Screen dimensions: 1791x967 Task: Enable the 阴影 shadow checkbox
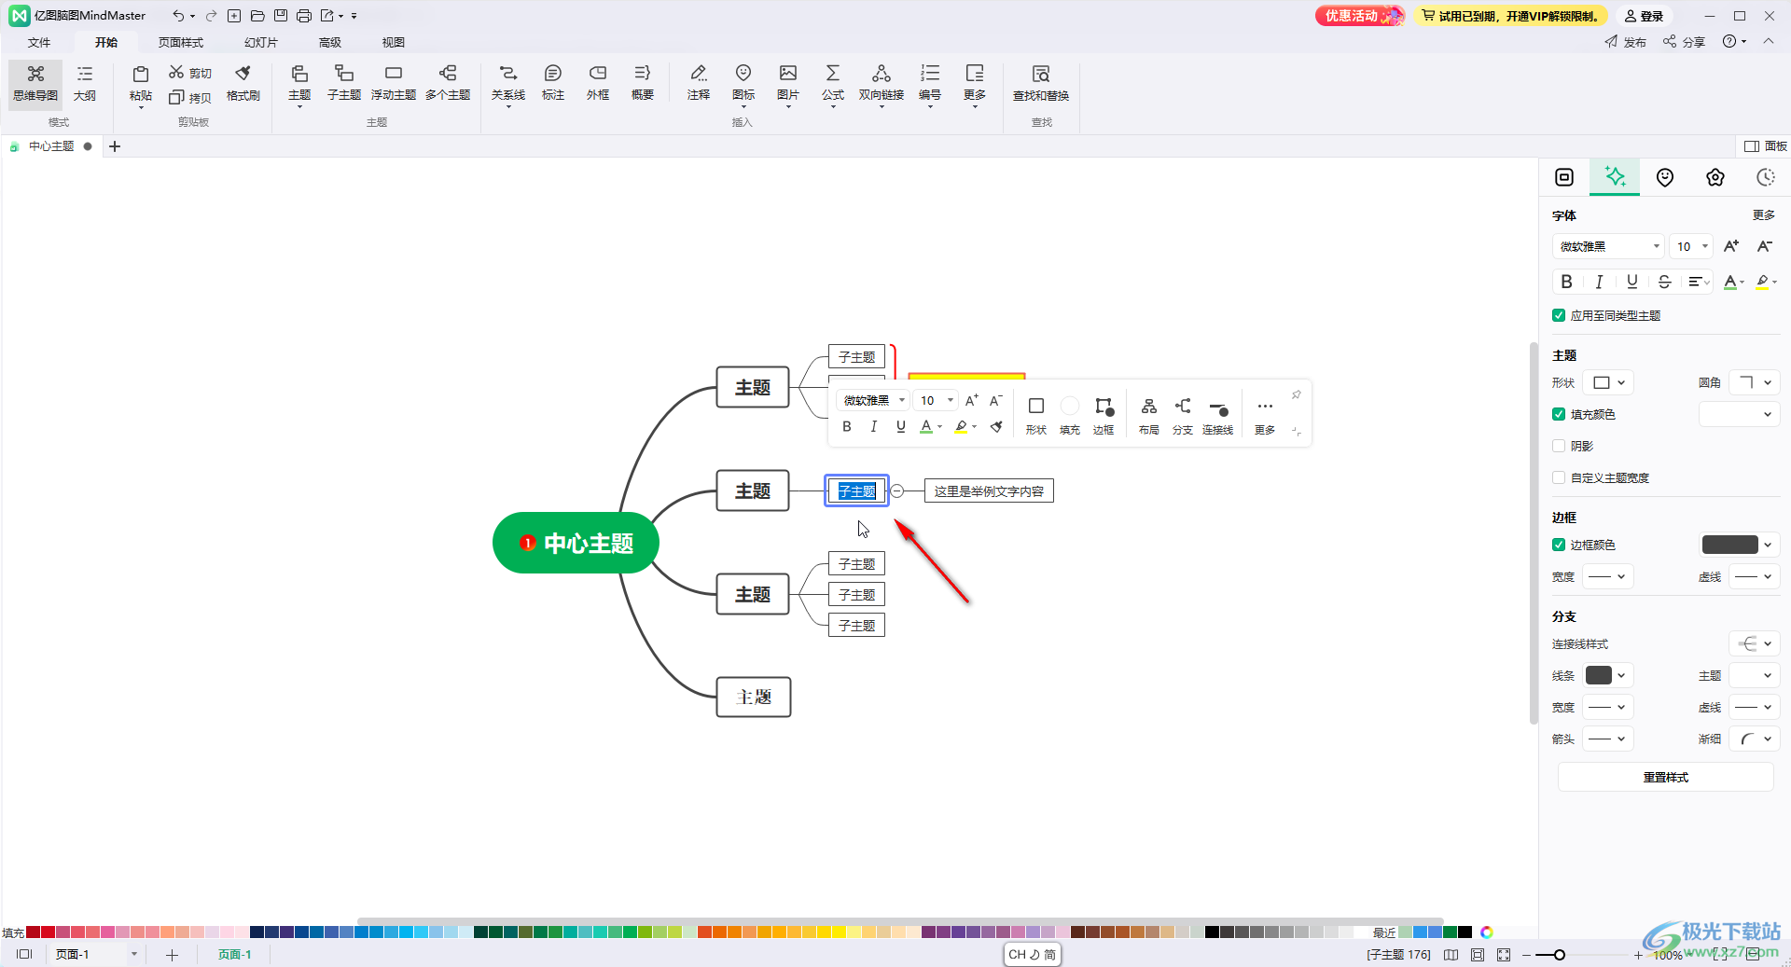(x=1559, y=446)
